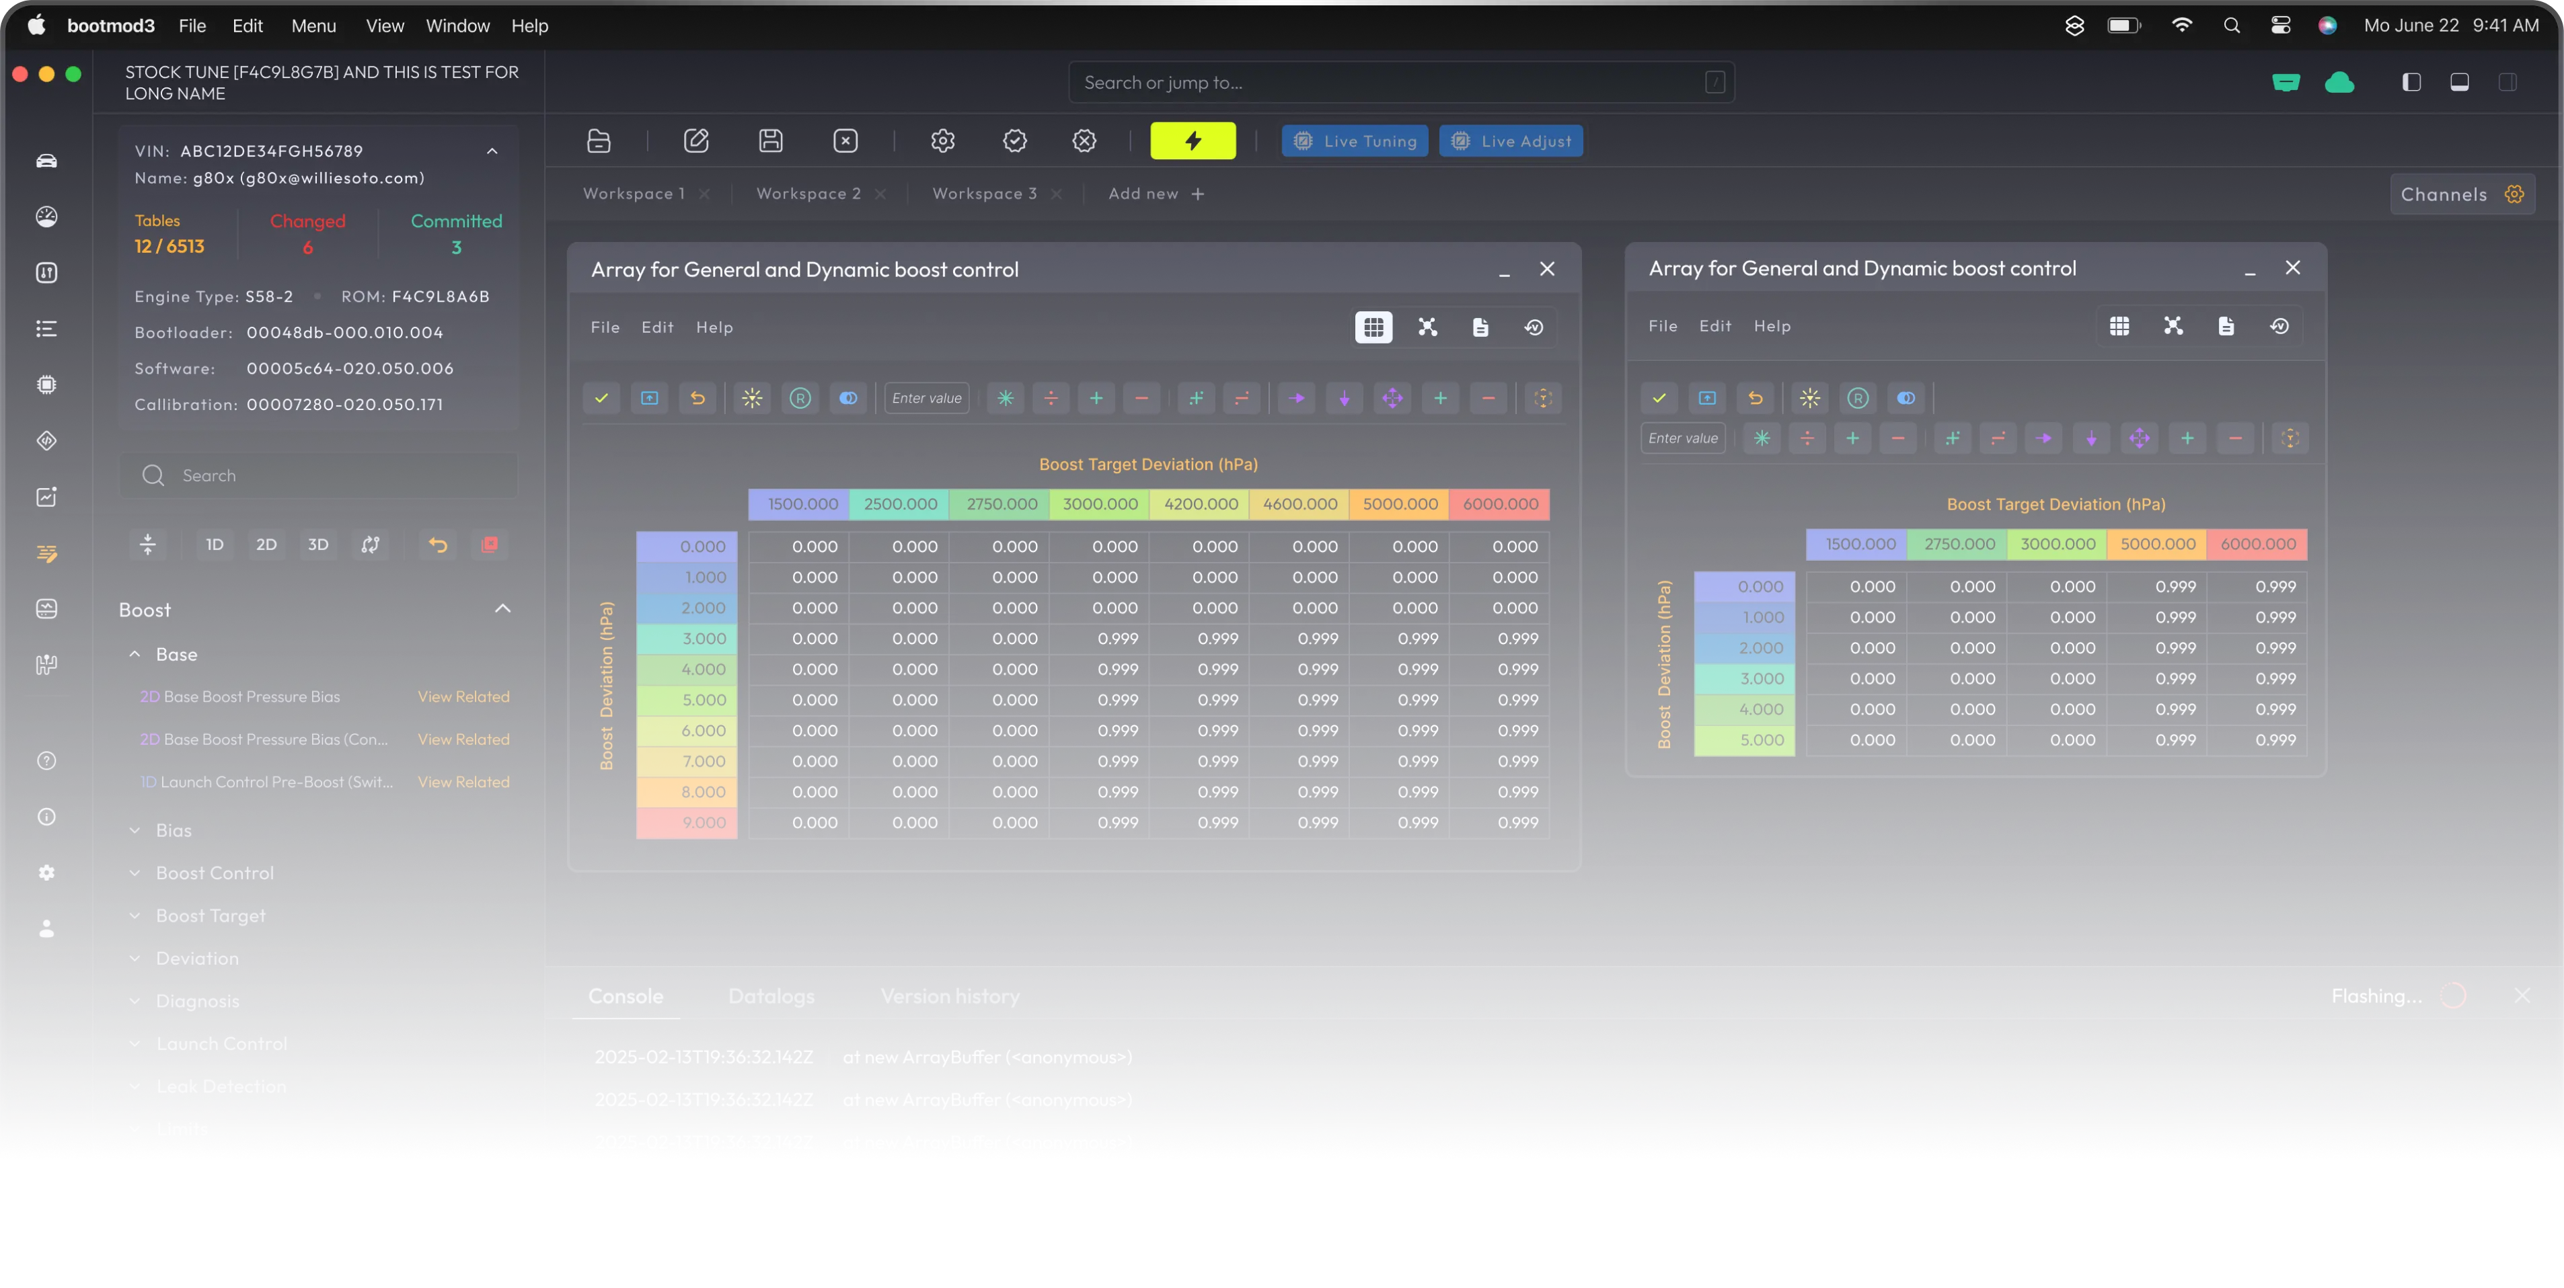Click the document icon in right array window
Image resolution: width=2564 pixels, height=1288 pixels.
pos(2226,326)
